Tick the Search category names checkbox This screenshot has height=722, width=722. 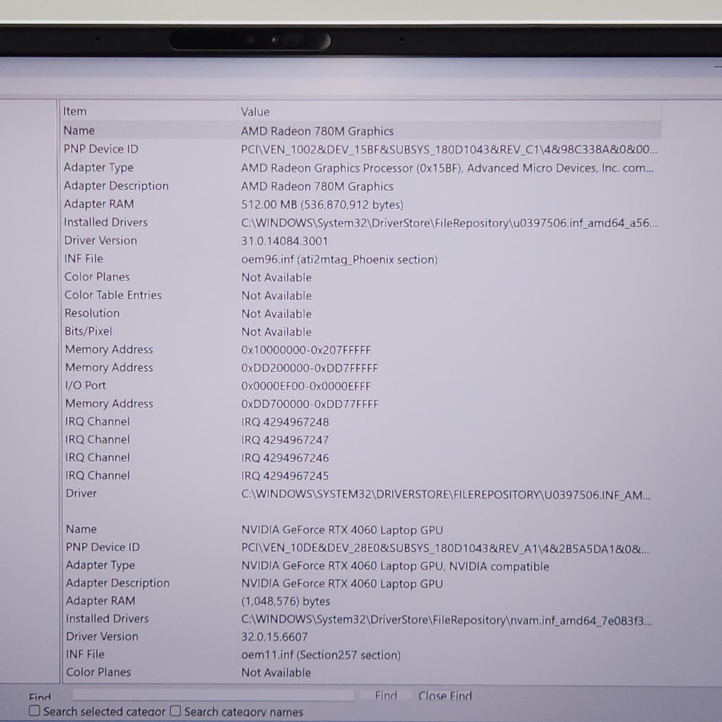(x=176, y=711)
